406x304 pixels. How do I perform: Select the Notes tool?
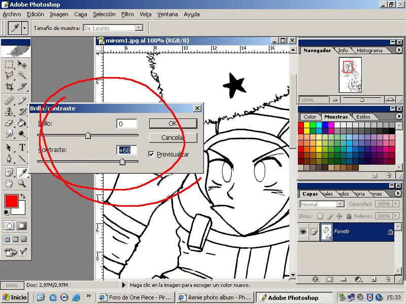pyautogui.click(x=9, y=172)
